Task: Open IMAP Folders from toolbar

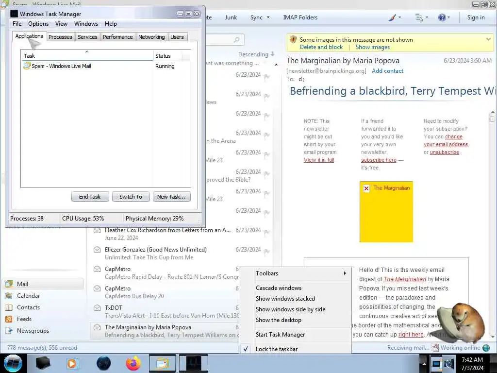Action: (x=300, y=17)
